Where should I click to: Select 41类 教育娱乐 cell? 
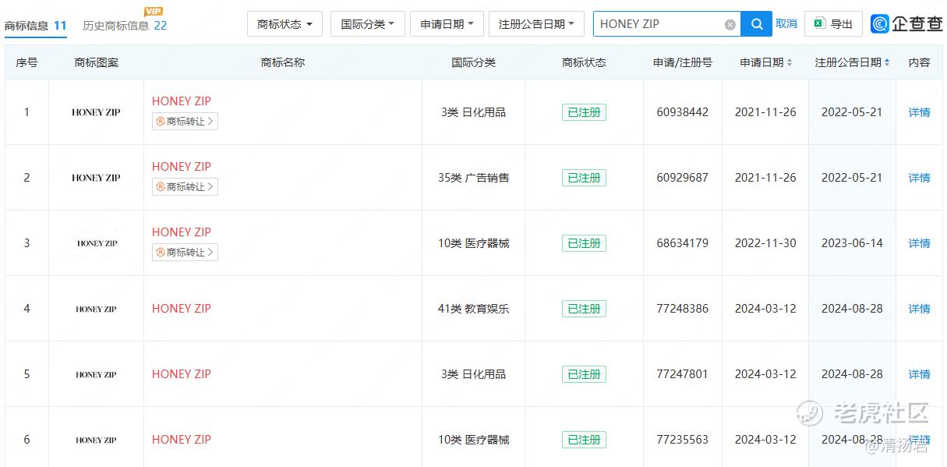pos(473,309)
